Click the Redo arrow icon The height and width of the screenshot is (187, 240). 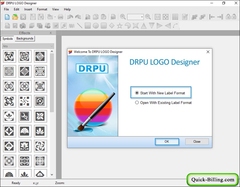point(78,17)
